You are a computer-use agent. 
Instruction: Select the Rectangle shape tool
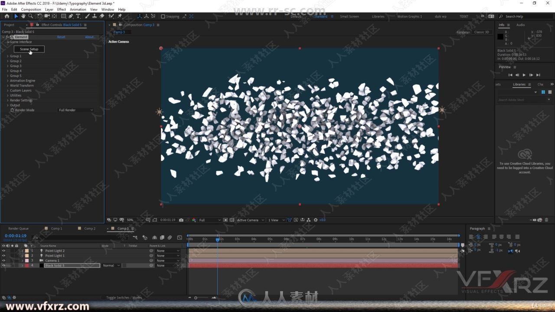(63, 16)
